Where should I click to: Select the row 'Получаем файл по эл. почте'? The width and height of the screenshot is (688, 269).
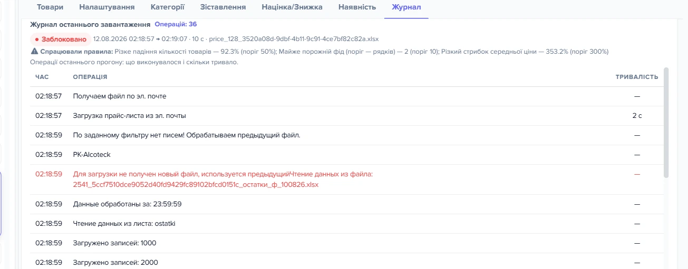[x=346, y=96]
